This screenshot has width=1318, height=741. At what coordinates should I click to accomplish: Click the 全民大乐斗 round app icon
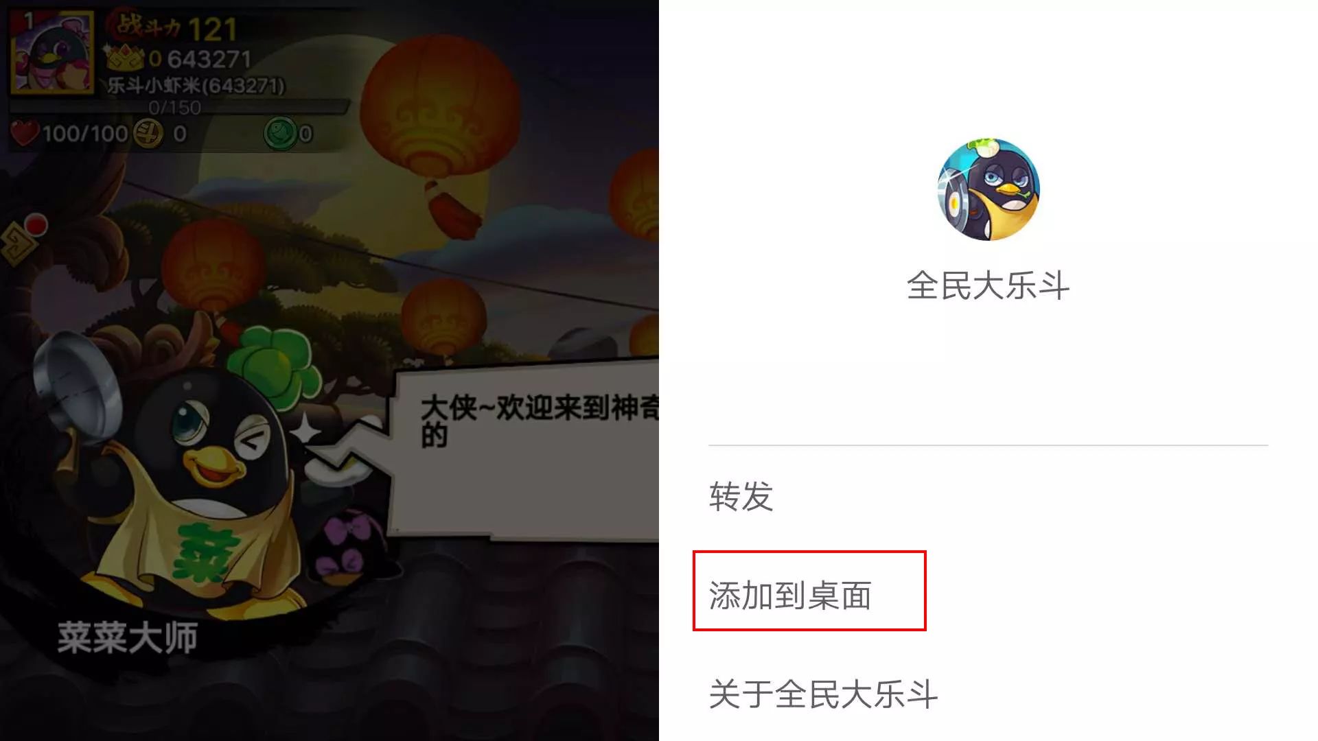pos(988,189)
